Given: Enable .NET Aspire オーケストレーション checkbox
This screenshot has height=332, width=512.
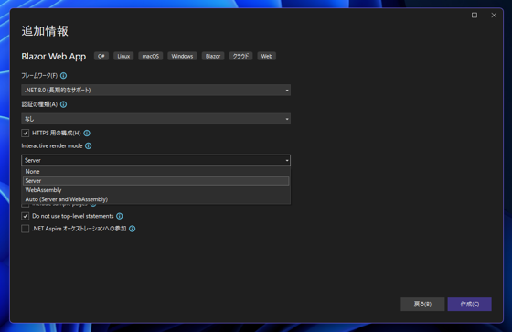Looking at the screenshot, I should point(26,229).
